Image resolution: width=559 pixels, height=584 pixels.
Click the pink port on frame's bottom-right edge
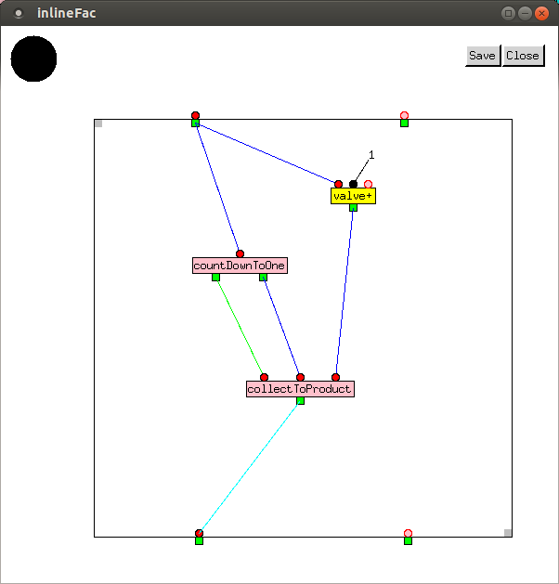coord(408,533)
